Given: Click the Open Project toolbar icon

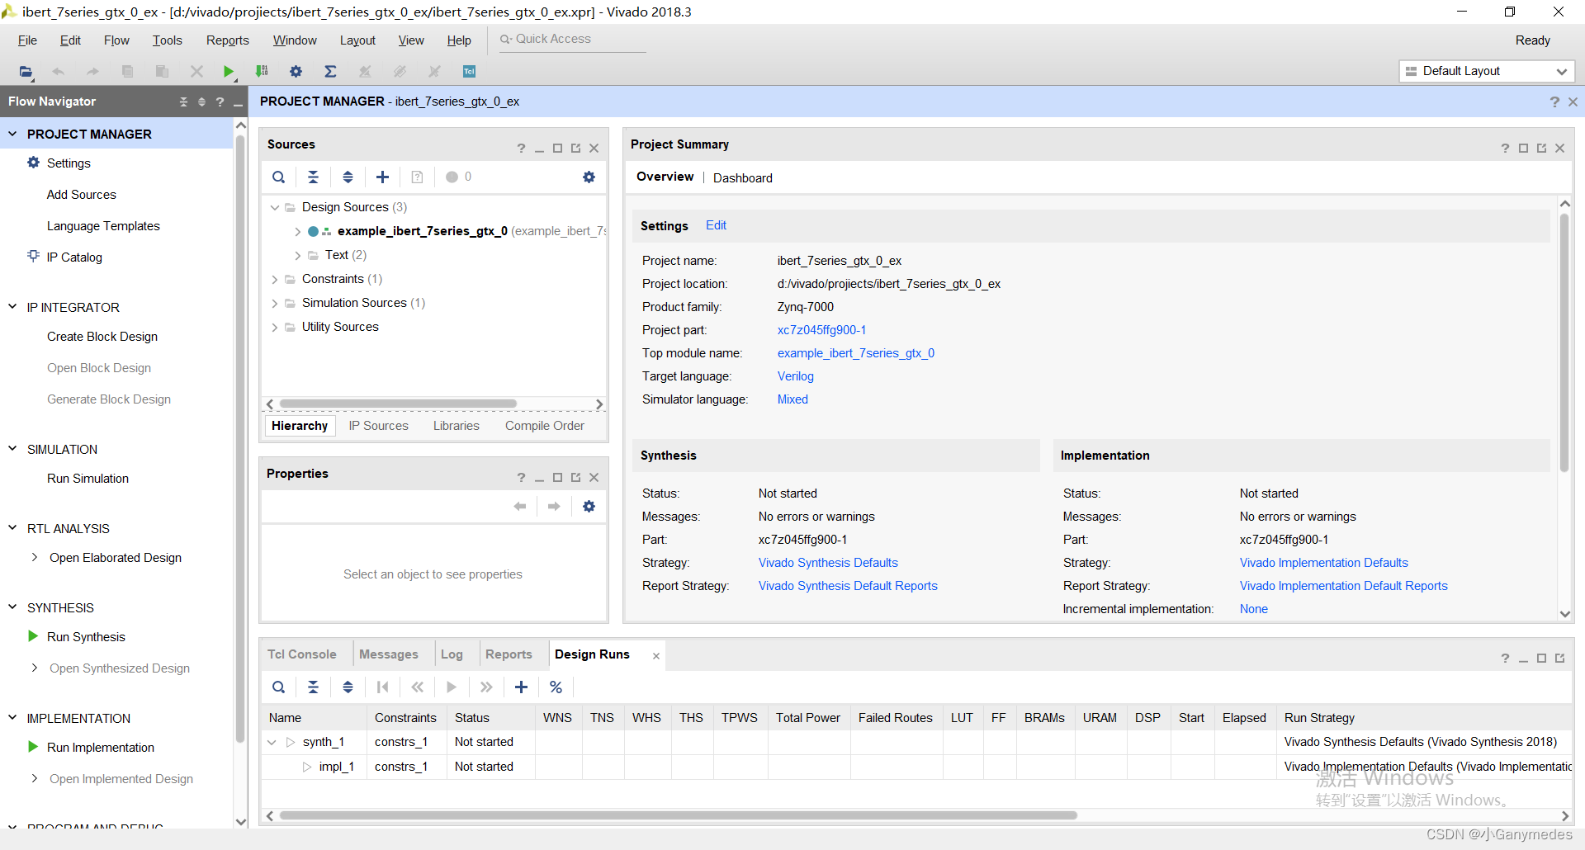Looking at the screenshot, I should tap(26, 72).
